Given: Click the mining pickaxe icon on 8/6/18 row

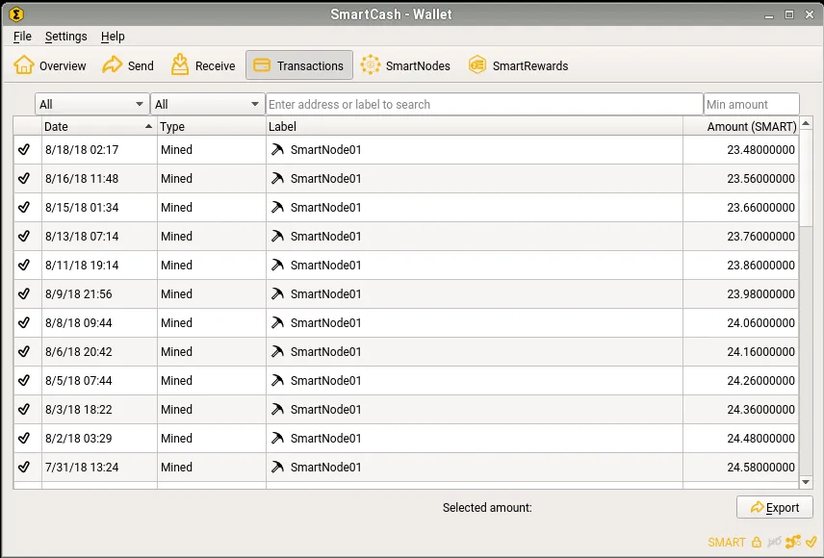Looking at the screenshot, I should (x=277, y=351).
